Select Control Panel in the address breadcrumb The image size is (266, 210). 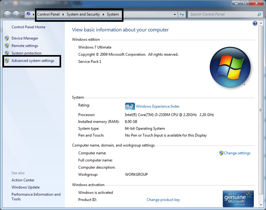[x=48, y=14]
